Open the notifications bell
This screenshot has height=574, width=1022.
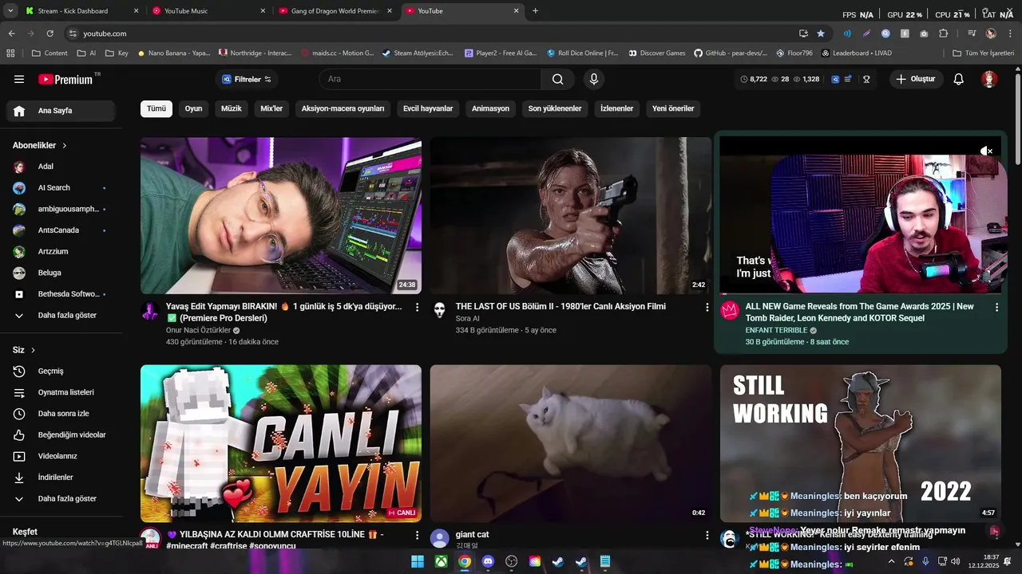click(x=959, y=79)
